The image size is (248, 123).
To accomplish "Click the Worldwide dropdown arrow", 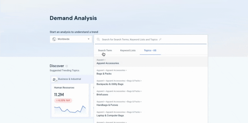I will pos(88,39).
